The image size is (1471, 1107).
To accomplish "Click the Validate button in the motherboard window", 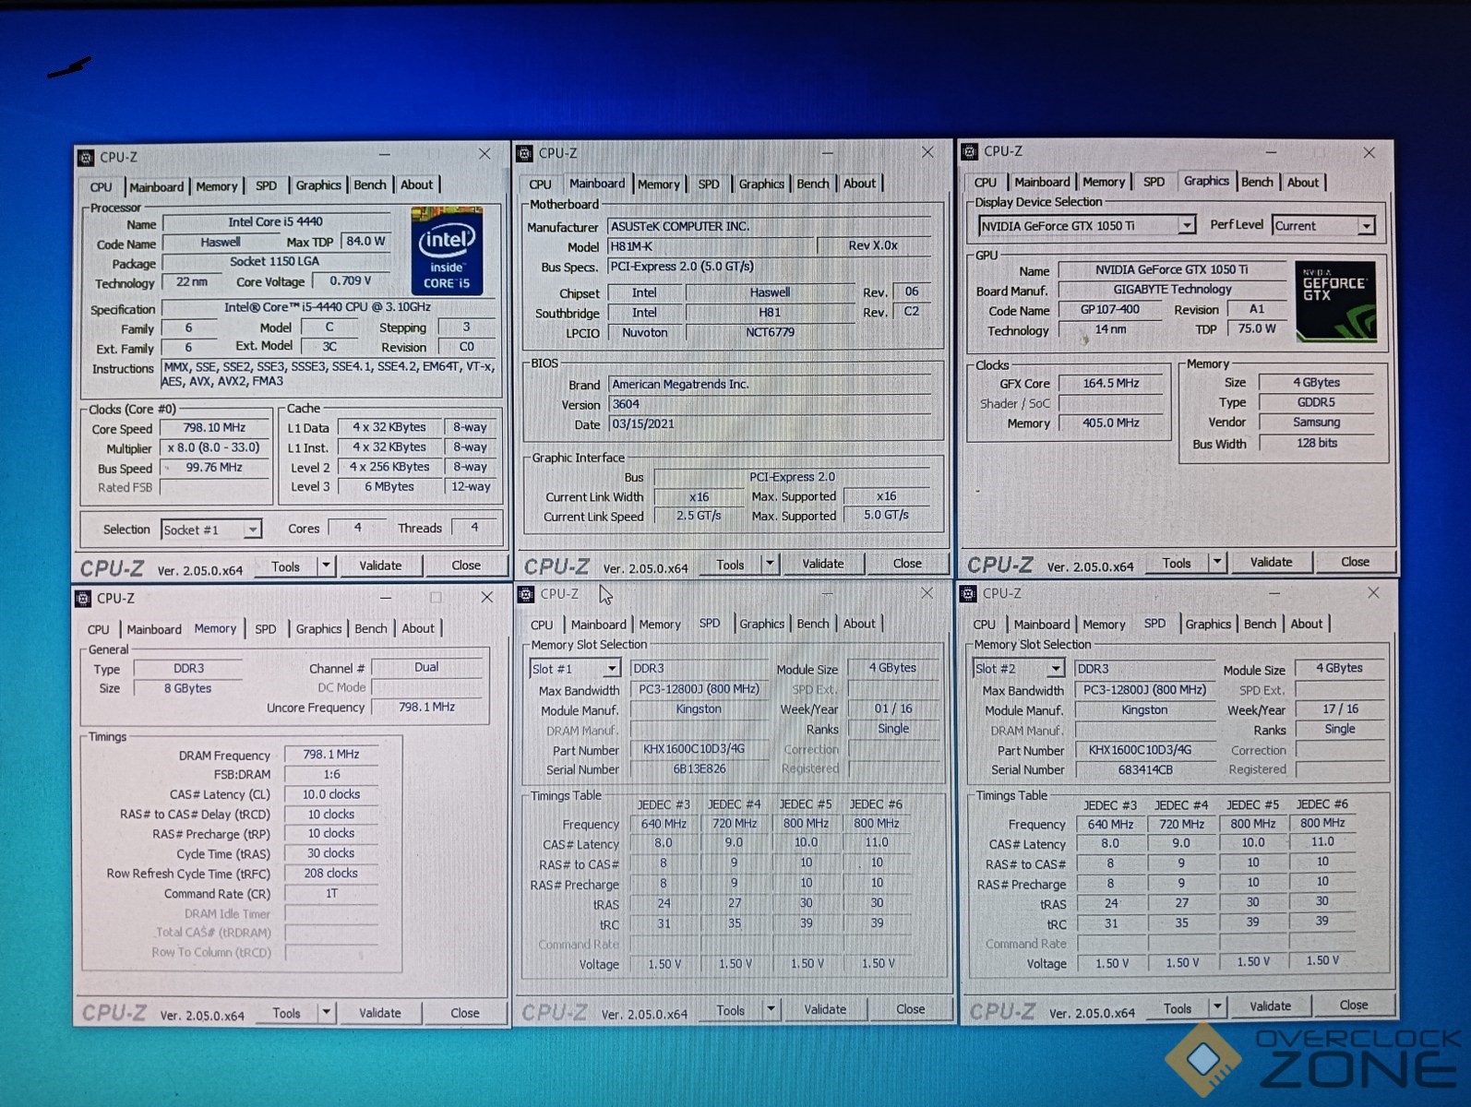I will (x=823, y=563).
